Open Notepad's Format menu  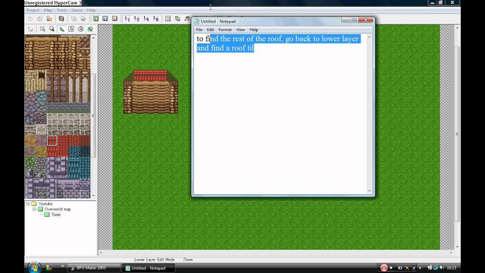[x=225, y=30]
